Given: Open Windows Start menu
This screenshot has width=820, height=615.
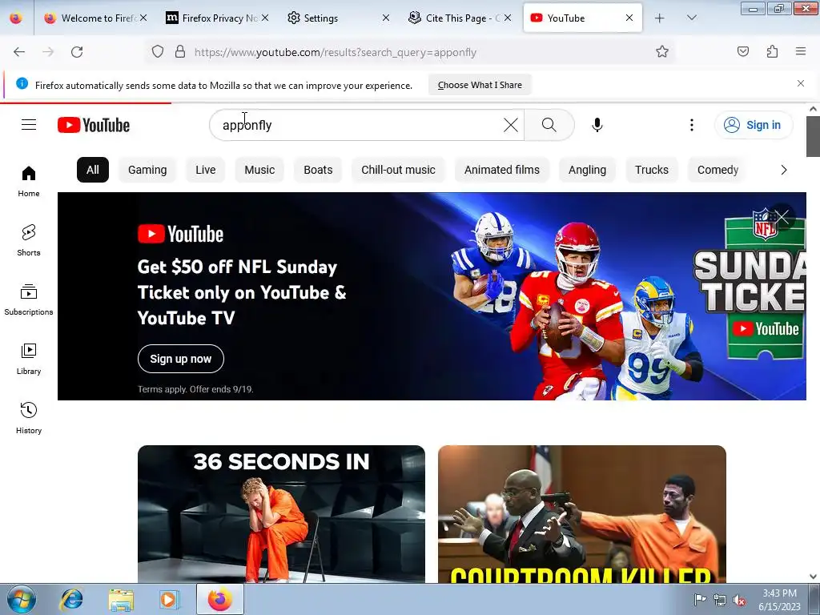Looking at the screenshot, I should point(21,599).
